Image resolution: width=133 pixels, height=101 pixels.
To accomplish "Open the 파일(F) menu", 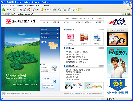I will pos(5,5).
